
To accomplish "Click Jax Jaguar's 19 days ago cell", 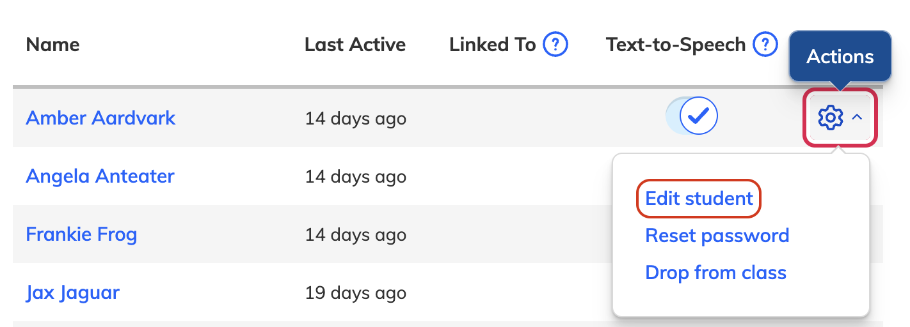I will pyautogui.click(x=355, y=294).
